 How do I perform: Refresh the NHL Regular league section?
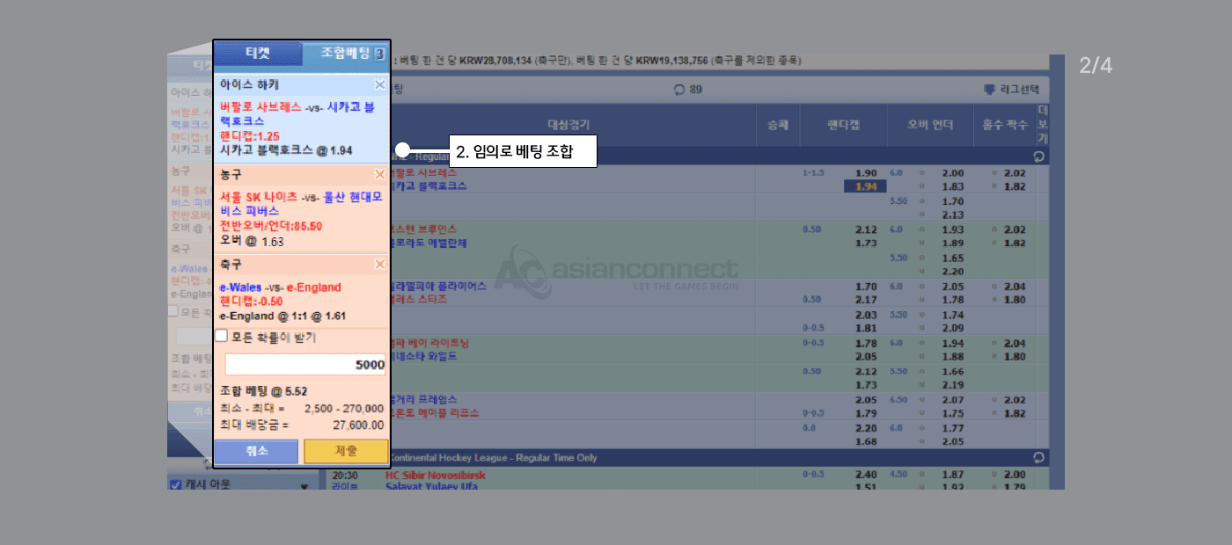(x=1039, y=156)
